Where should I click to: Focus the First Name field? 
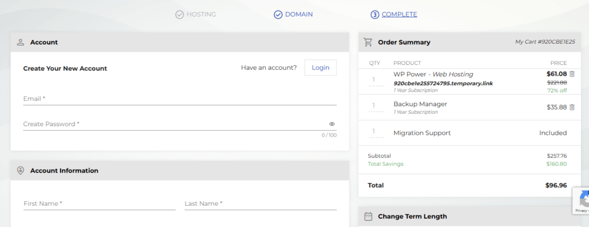pyautogui.click(x=100, y=203)
